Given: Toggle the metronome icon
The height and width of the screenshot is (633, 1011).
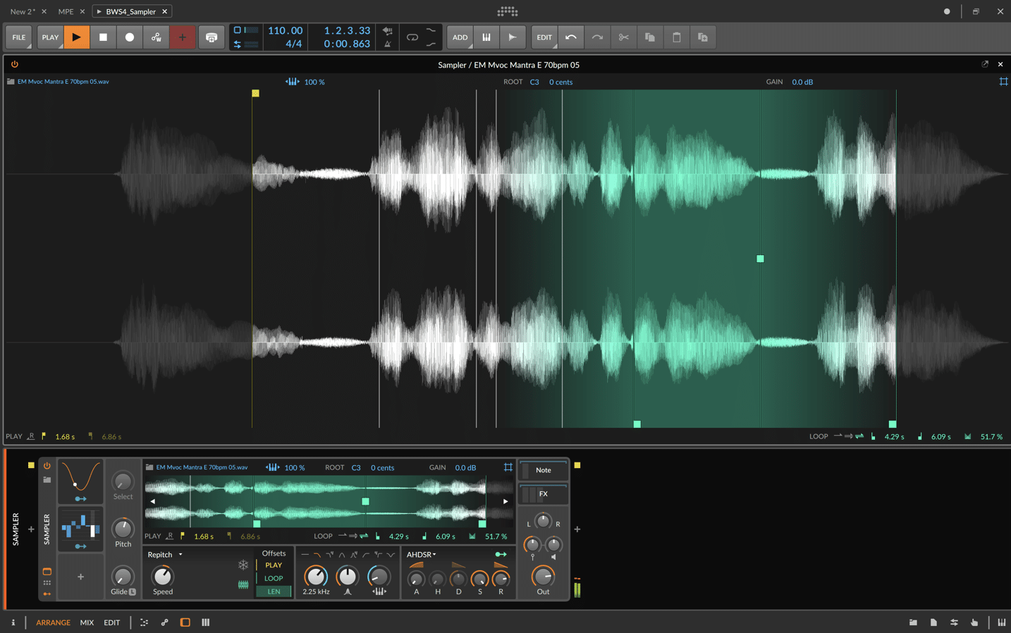Looking at the screenshot, I should (387, 44).
